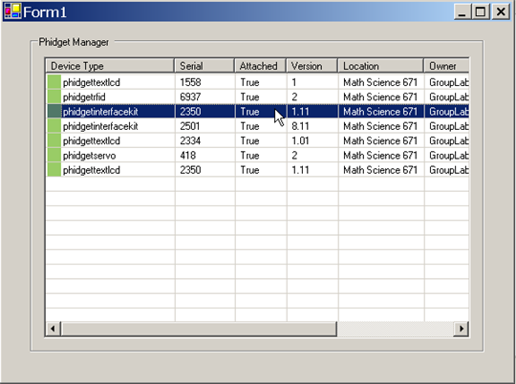Click the green icon beside phidgetservo
516x384 pixels.
(54, 155)
